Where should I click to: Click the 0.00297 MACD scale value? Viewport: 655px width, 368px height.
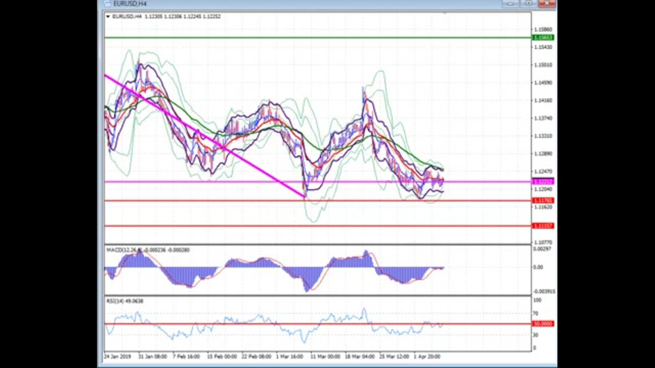(542, 249)
